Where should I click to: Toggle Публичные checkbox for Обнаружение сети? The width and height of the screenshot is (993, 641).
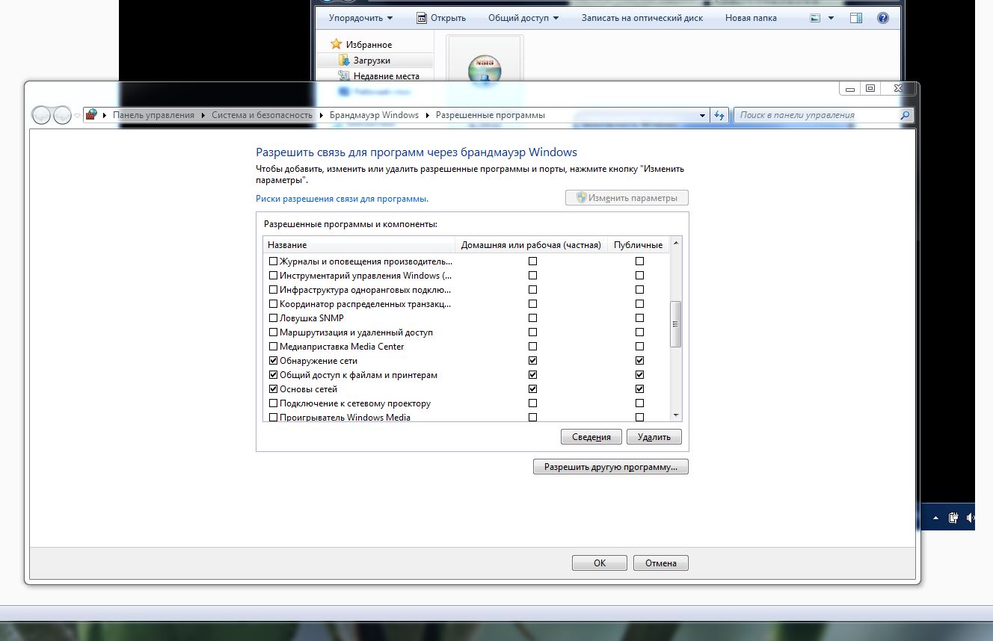[639, 361]
